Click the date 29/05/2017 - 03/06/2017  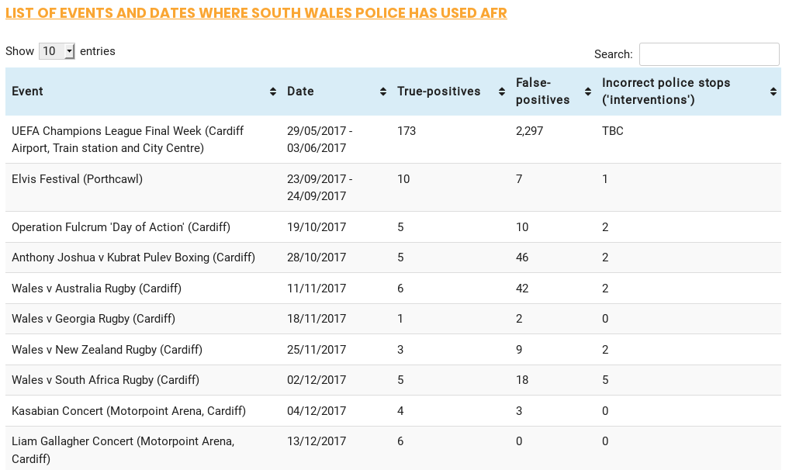coord(320,140)
